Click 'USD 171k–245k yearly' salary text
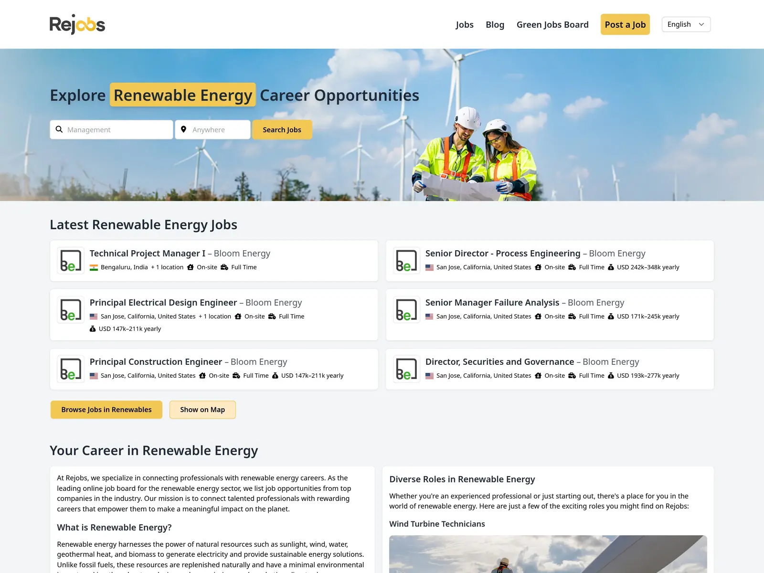This screenshot has width=764, height=573. [x=648, y=317]
